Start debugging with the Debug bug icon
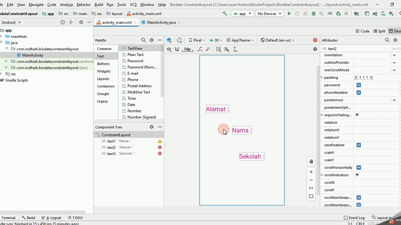Image resolution: width=401 pixels, height=225 pixels. 314,13
